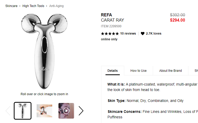This screenshot has width=198, height=123.
Task: Click the heart loves icon
Action: click(143, 34)
